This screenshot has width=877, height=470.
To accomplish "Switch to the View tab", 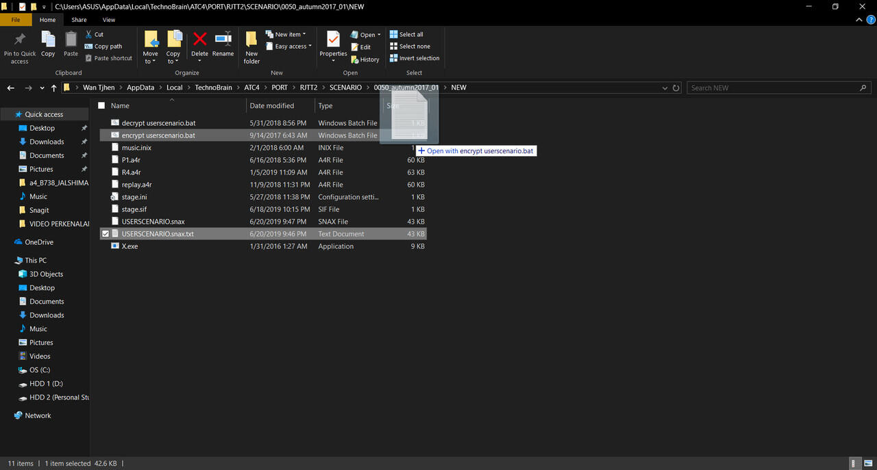I will click(x=108, y=19).
